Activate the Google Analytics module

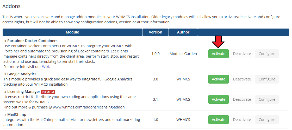[x=219, y=79]
